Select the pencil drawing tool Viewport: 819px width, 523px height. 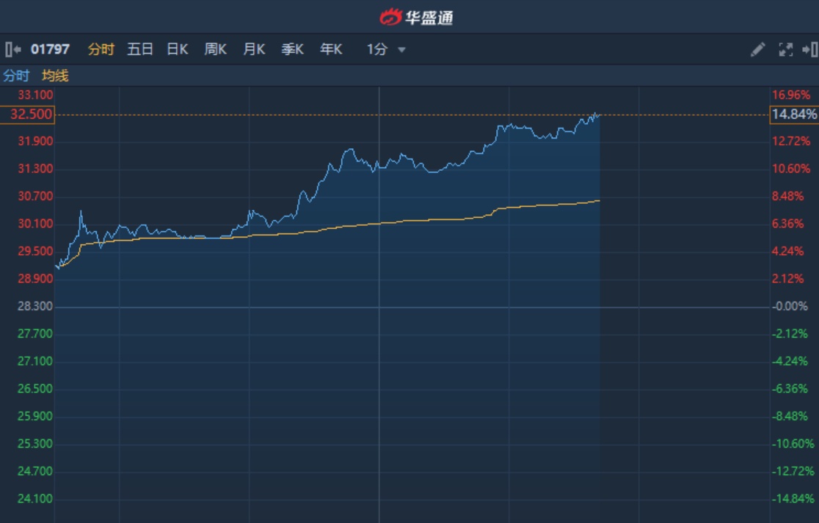click(x=758, y=50)
